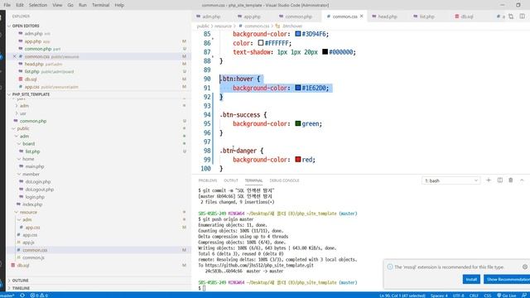530x298 pixels.
Task: Switch to the common.php tab
Action: (x=298, y=17)
